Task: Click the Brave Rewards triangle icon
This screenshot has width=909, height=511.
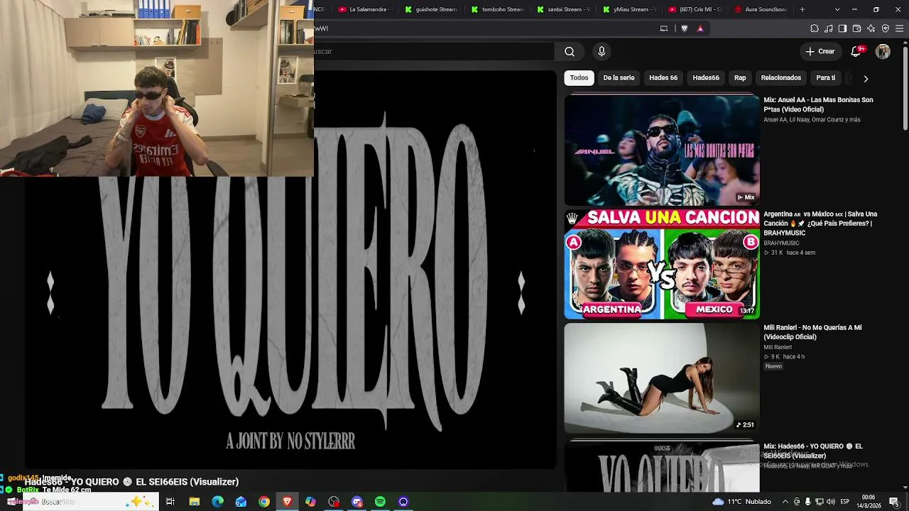Action: (x=700, y=28)
